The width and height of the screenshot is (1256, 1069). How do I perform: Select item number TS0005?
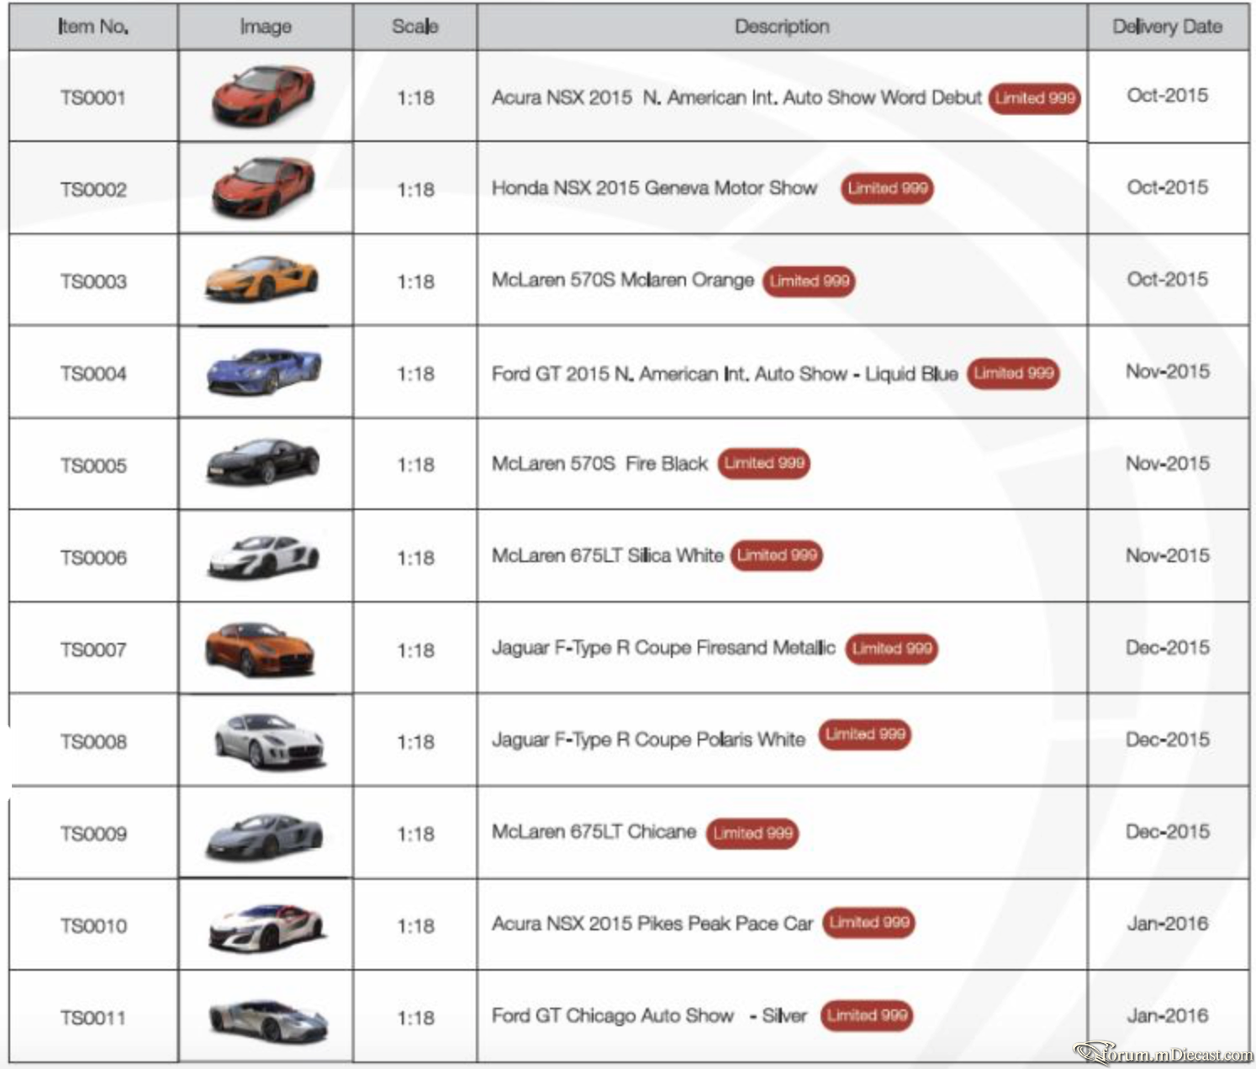pos(93,466)
